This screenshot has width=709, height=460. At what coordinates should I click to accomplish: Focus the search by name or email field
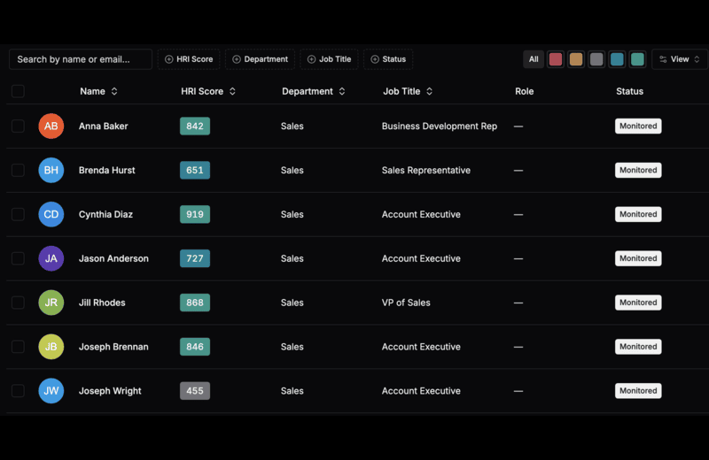click(81, 59)
